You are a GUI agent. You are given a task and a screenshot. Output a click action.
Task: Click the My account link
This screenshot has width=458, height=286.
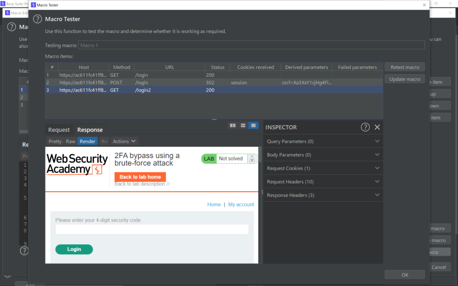(x=241, y=204)
